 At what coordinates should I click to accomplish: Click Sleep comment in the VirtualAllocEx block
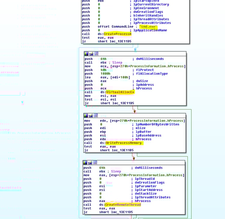117,63
